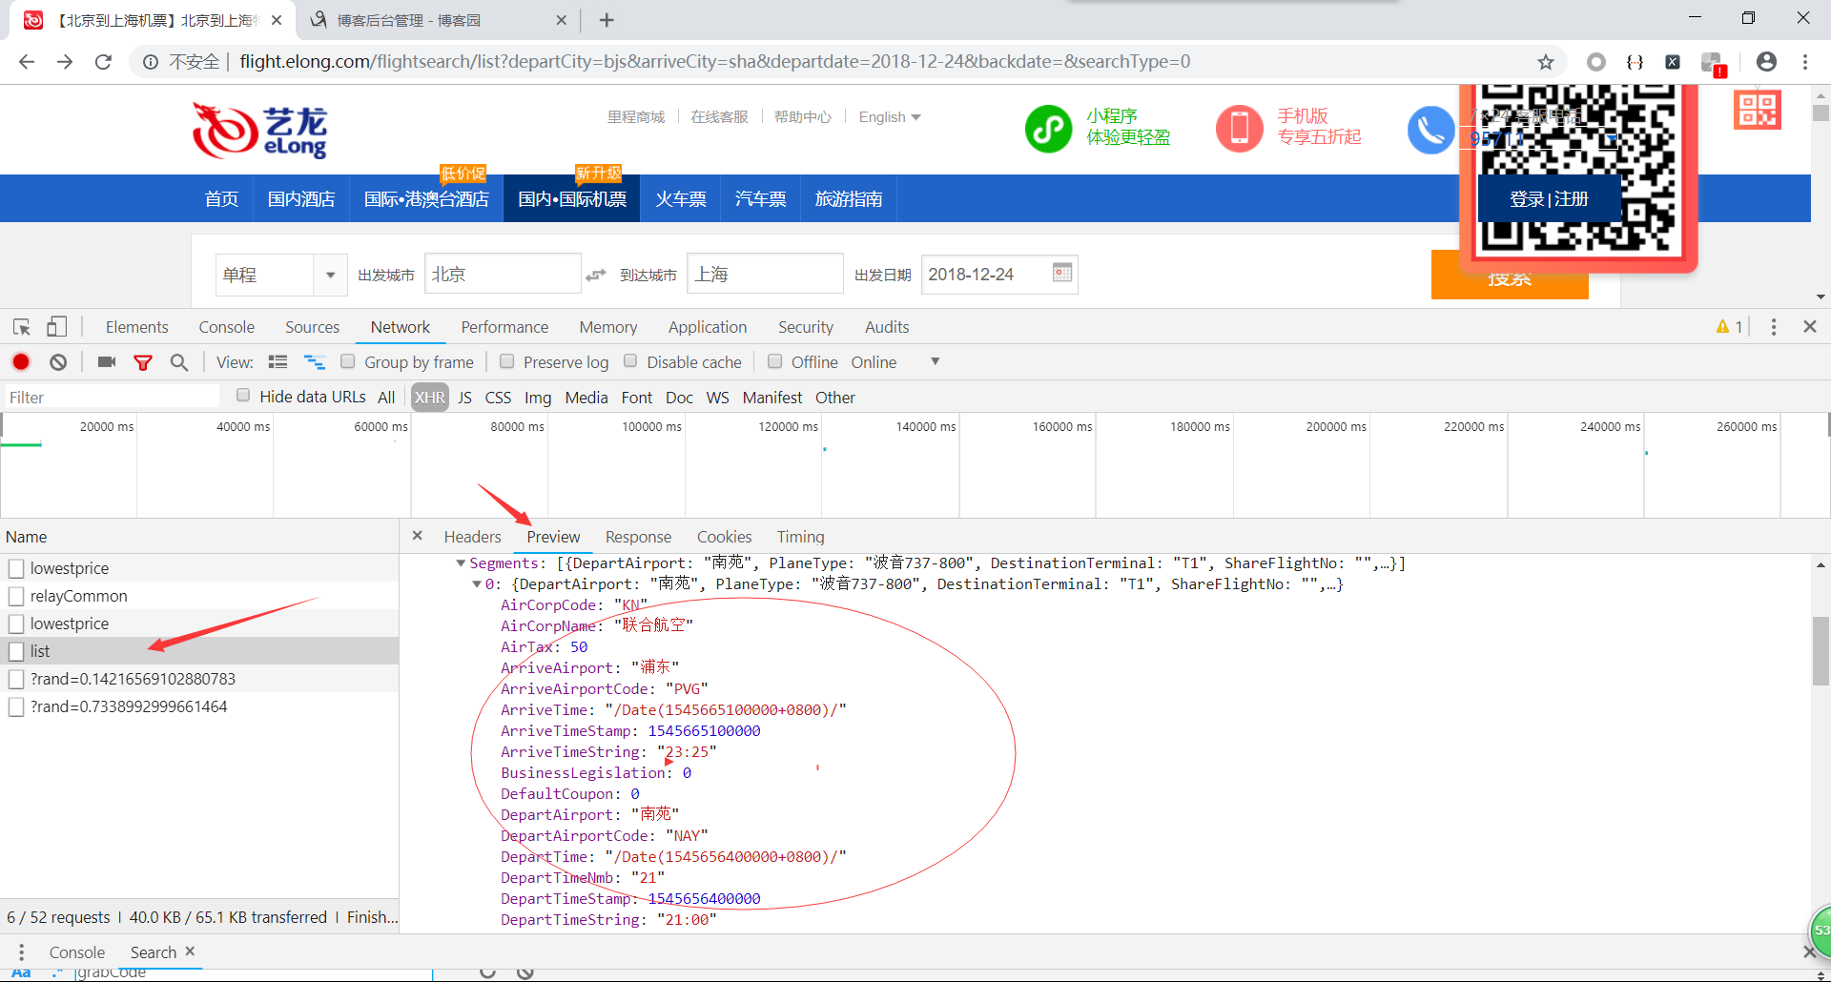
Task: Collapse the segment 0 object node
Action: (477, 584)
